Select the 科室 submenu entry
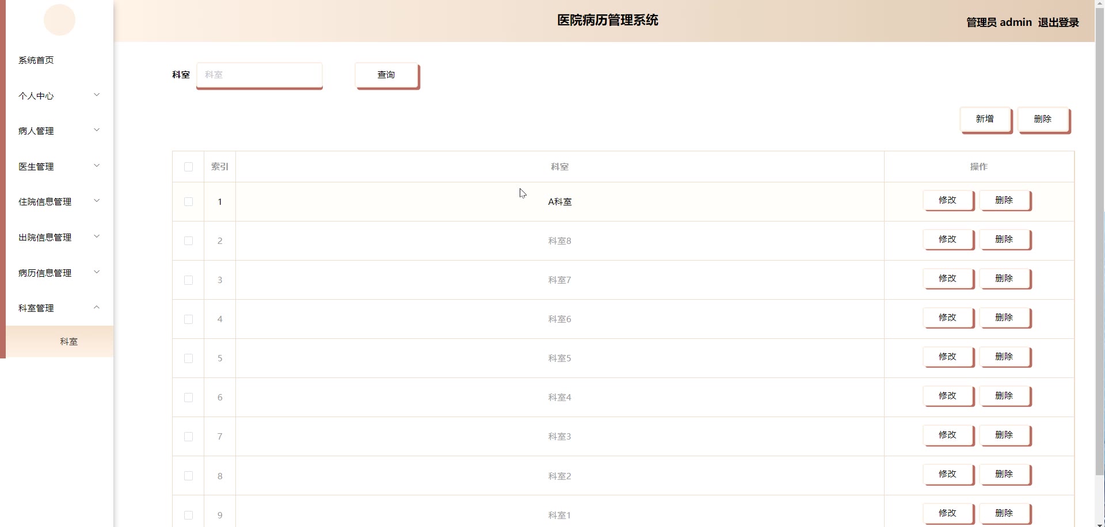 (x=60, y=341)
